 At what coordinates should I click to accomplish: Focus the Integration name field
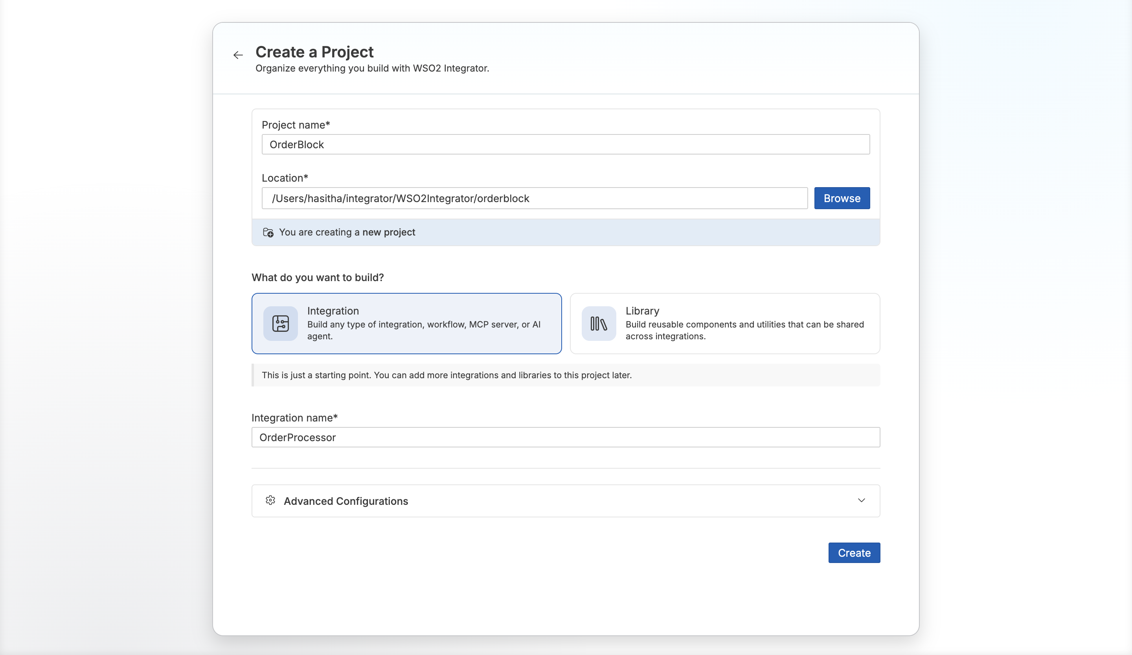pyautogui.click(x=566, y=437)
